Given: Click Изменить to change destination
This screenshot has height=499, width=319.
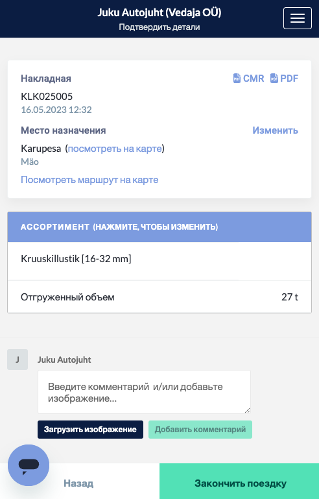Looking at the screenshot, I should [x=275, y=130].
